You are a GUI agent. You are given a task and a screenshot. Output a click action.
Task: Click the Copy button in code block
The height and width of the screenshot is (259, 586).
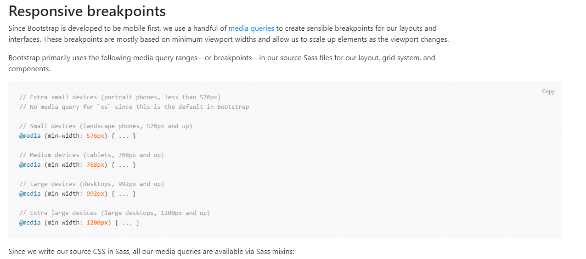pyautogui.click(x=548, y=91)
